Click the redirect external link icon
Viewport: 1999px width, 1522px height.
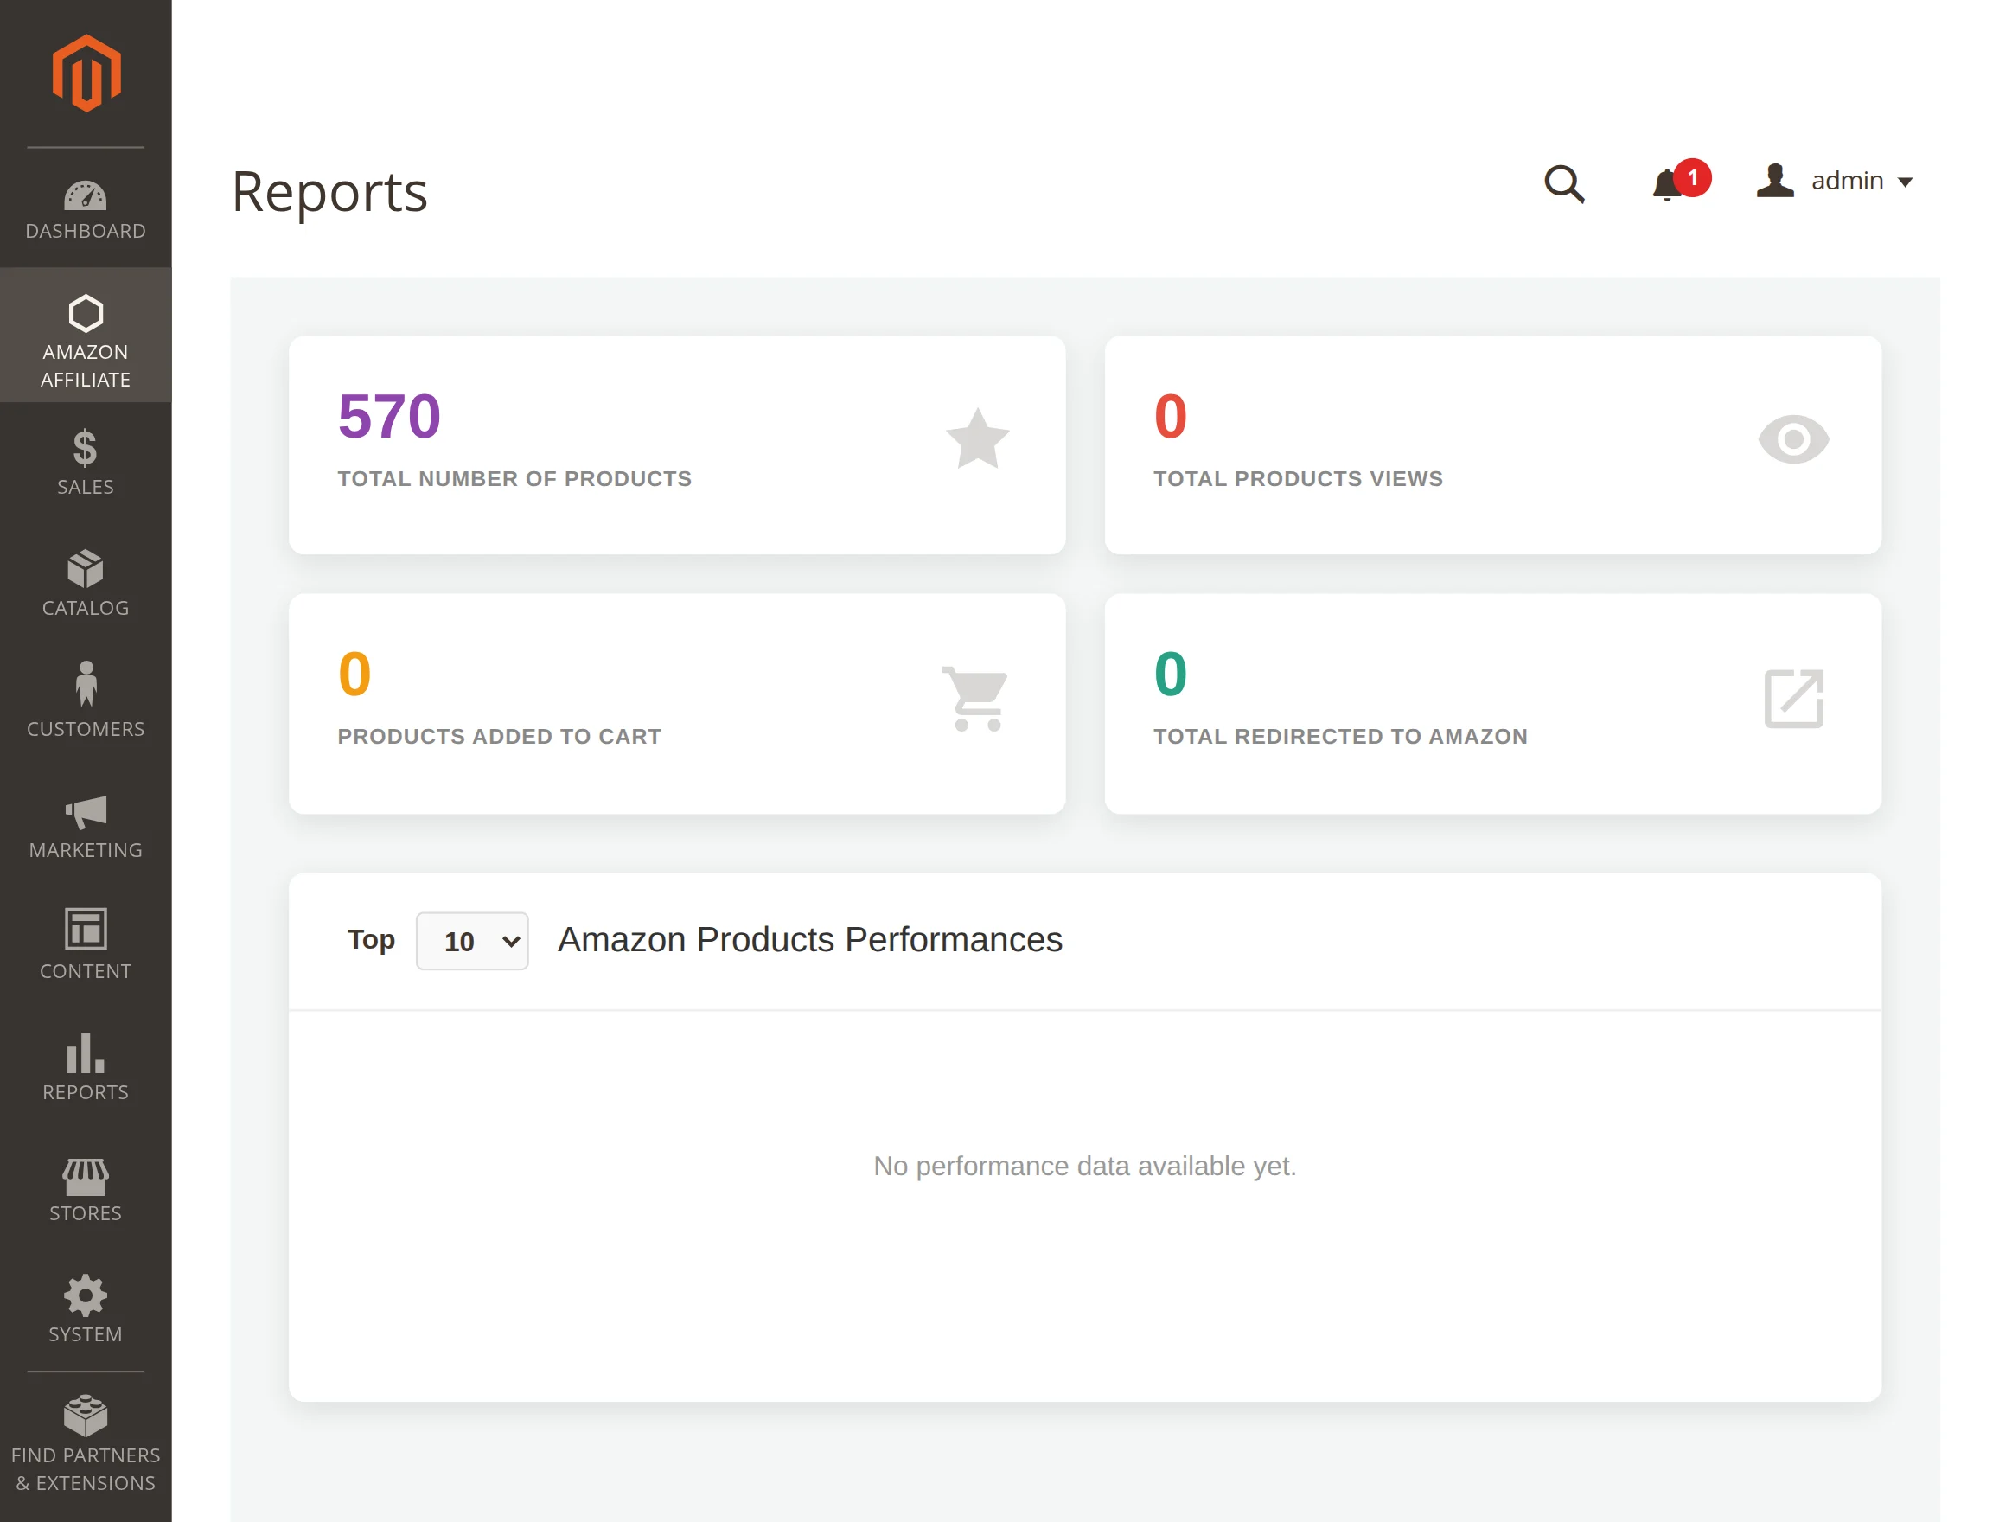click(x=1792, y=698)
